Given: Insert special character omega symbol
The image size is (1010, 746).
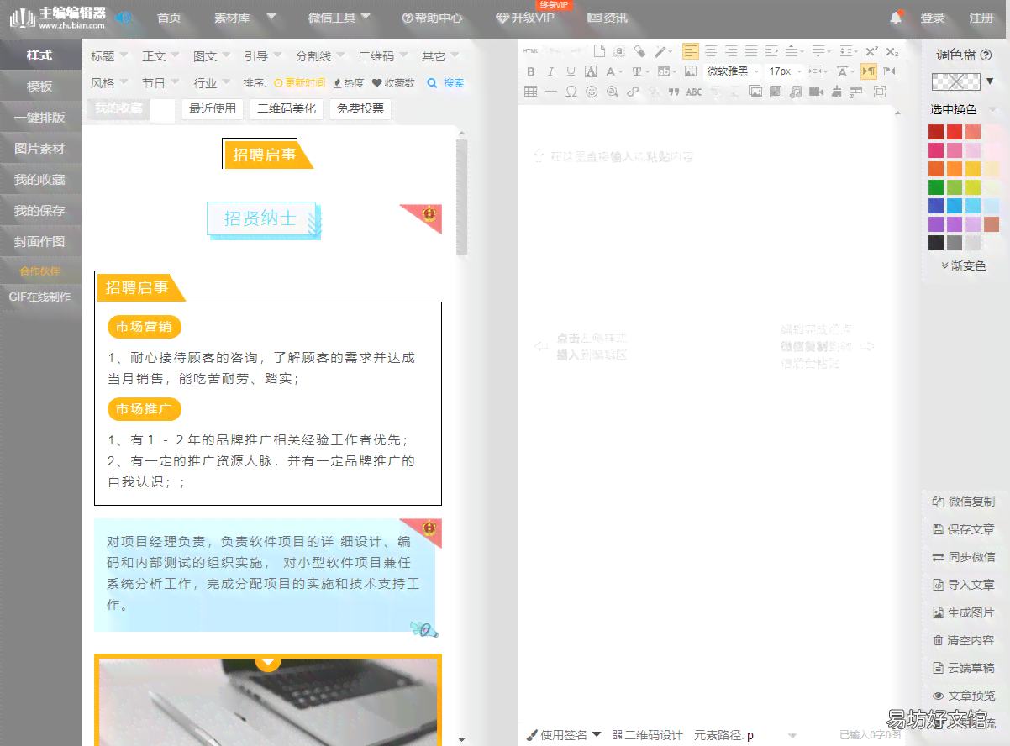Looking at the screenshot, I should [571, 92].
